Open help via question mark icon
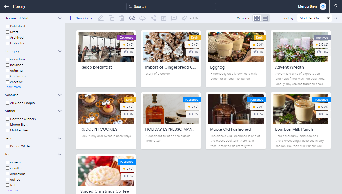342x194 pixels. [x=336, y=6]
